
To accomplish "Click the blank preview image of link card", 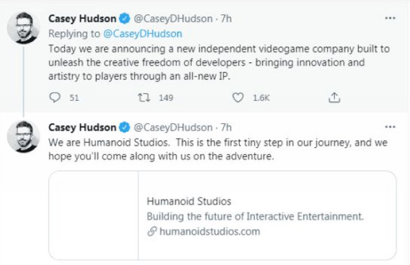I will click(93, 215).
